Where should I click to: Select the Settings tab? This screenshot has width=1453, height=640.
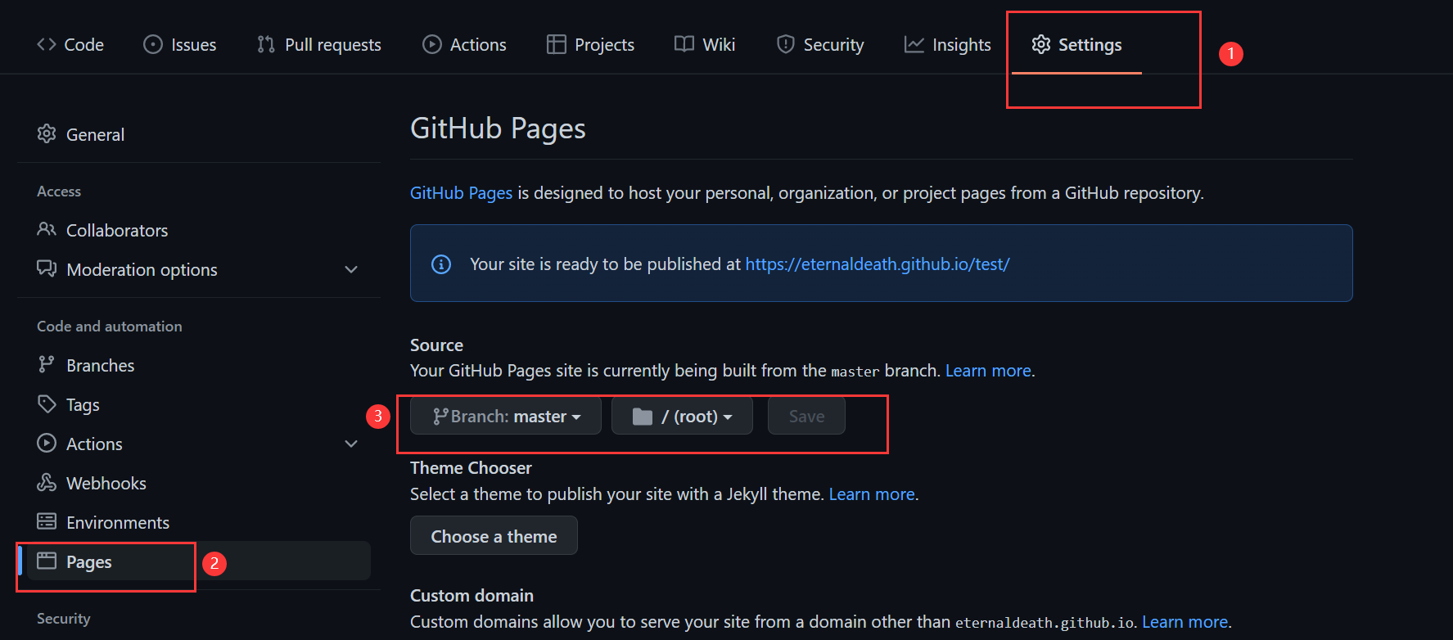click(1076, 44)
